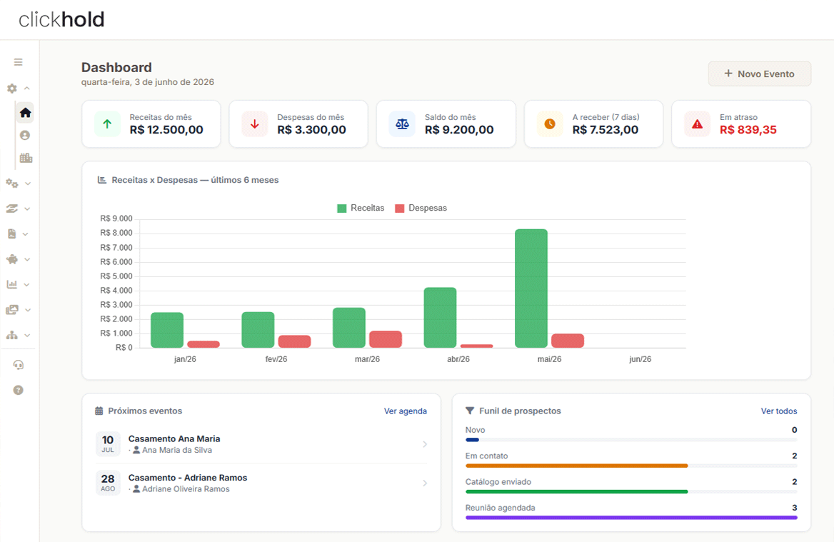Click the contract document sidebar icon

pos(11,234)
